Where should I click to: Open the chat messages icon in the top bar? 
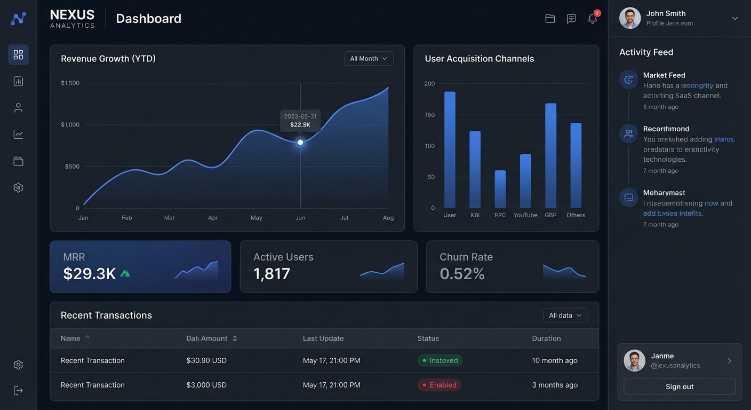tap(571, 18)
